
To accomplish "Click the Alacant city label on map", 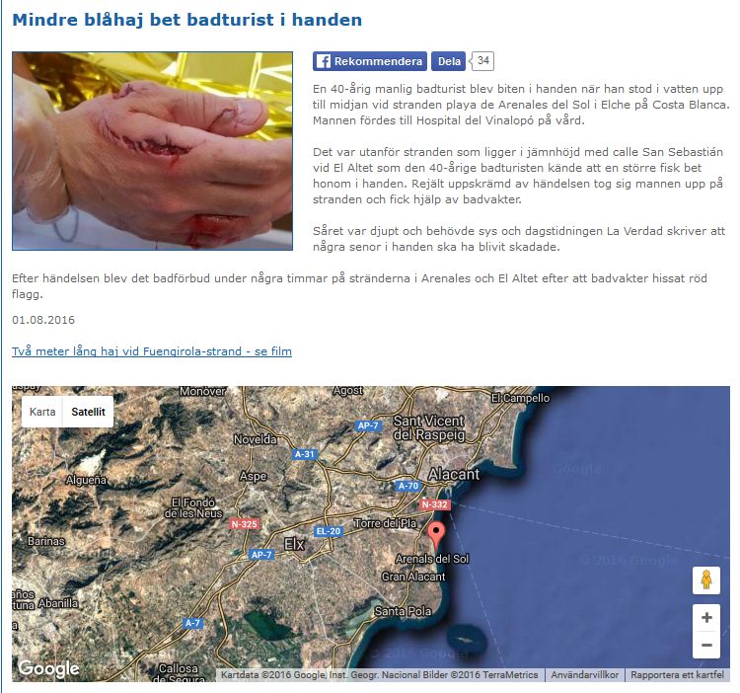I will 454,474.
